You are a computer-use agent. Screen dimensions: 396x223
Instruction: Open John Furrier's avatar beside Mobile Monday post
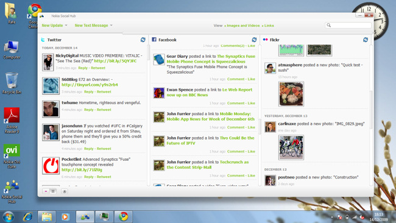pyautogui.click(x=159, y=117)
